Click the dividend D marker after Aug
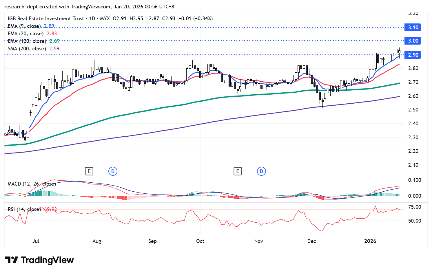This screenshot has height=273, width=432. click(x=113, y=171)
